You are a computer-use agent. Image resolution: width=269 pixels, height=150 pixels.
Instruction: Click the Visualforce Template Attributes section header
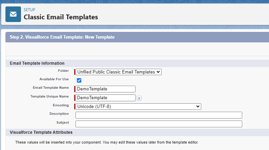pos(41,132)
